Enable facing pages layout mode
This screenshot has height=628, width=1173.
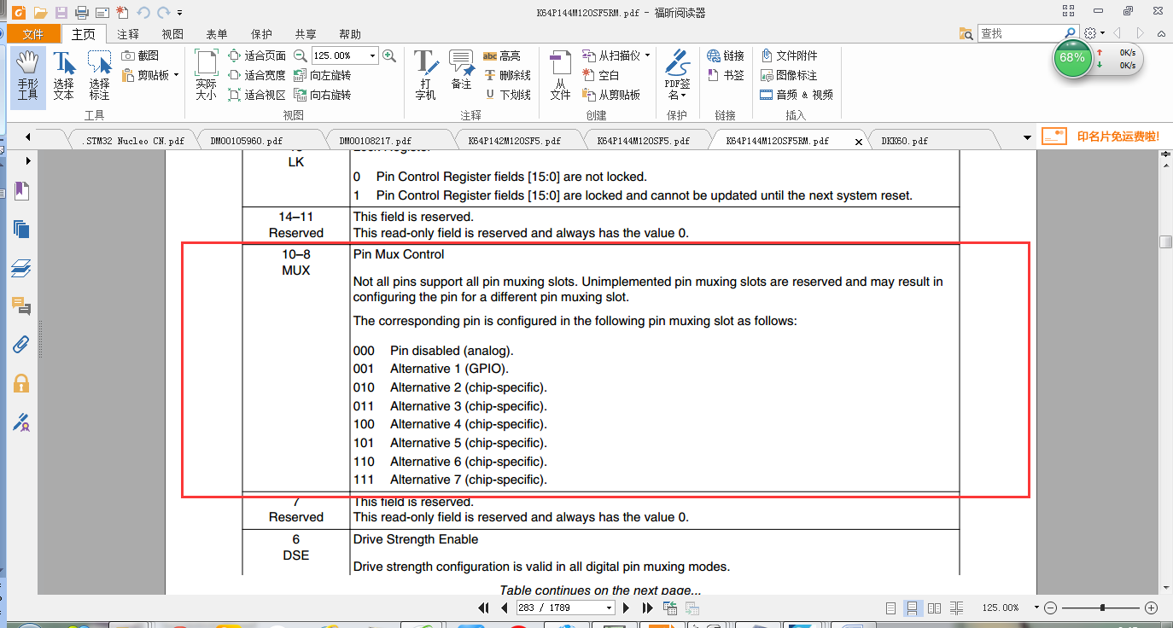935,608
